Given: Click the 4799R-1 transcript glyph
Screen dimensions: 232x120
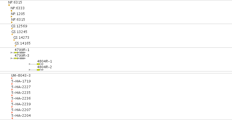Looking at the screenshot, I should [18, 53].
